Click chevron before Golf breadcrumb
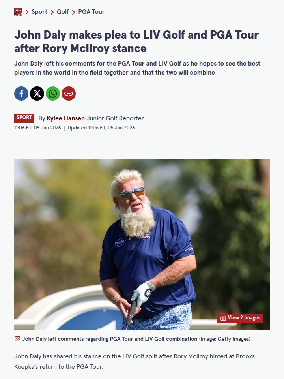This screenshot has height=379, width=284. tap(52, 12)
